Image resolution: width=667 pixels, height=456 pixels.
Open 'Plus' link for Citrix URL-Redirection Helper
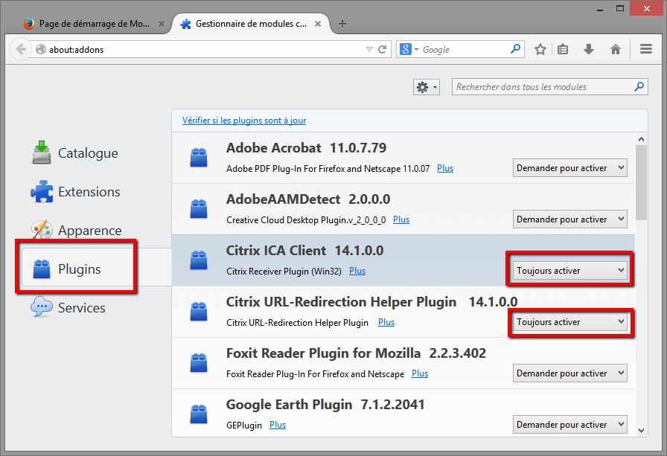click(x=386, y=323)
